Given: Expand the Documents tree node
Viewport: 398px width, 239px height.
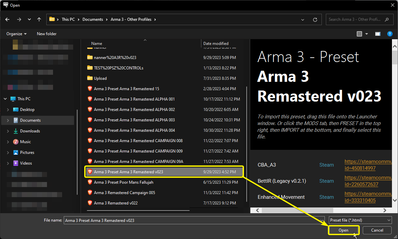Looking at the screenshot, I should [x=8, y=120].
